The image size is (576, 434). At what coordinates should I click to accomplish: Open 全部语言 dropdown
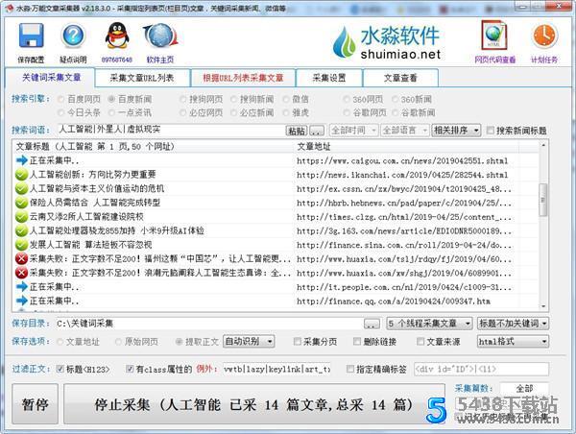click(x=404, y=130)
